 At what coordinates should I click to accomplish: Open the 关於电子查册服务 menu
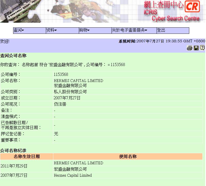pos(129,30)
